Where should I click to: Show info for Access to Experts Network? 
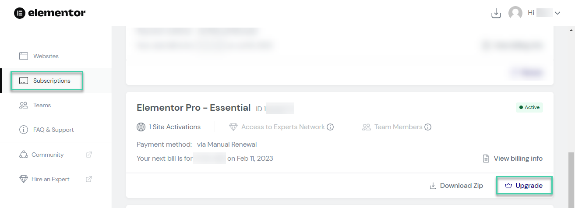tap(330, 127)
